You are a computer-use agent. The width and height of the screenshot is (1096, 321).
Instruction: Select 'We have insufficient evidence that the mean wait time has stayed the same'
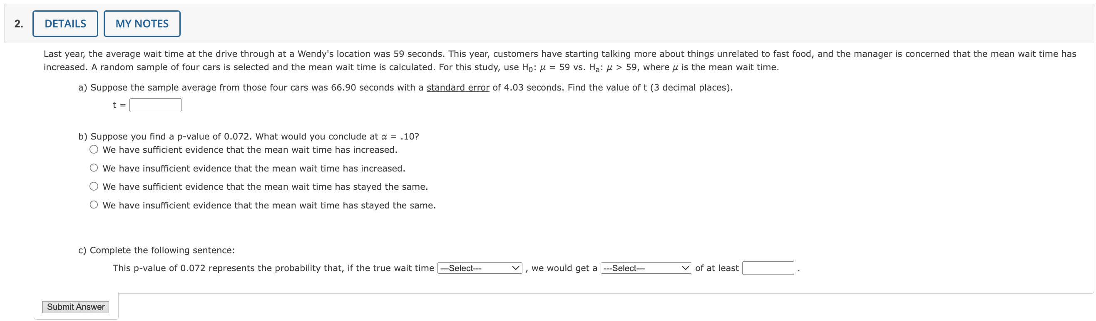(93, 205)
